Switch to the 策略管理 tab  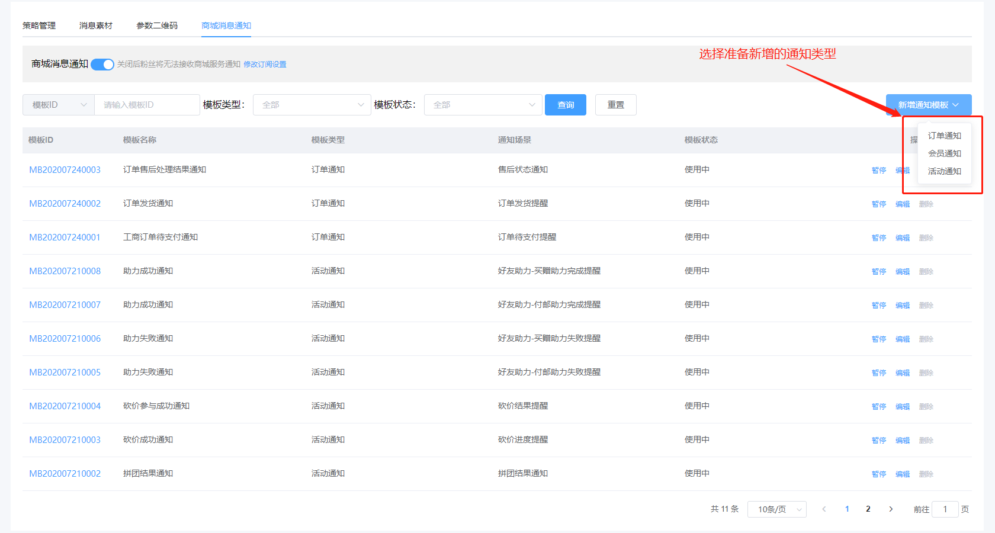coord(39,25)
